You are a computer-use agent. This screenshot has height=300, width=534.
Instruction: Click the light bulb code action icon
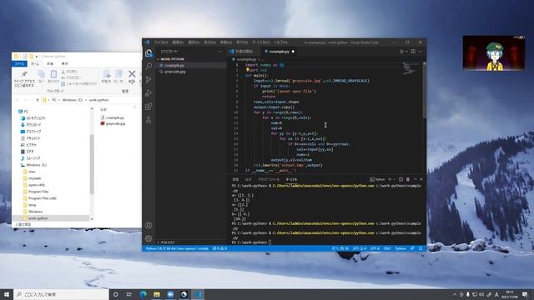click(x=248, y=70)
